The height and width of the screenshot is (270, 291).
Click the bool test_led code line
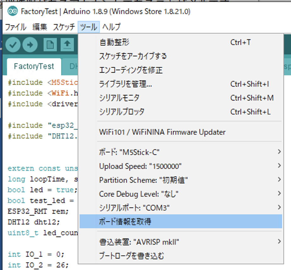[x=41, y=201]
